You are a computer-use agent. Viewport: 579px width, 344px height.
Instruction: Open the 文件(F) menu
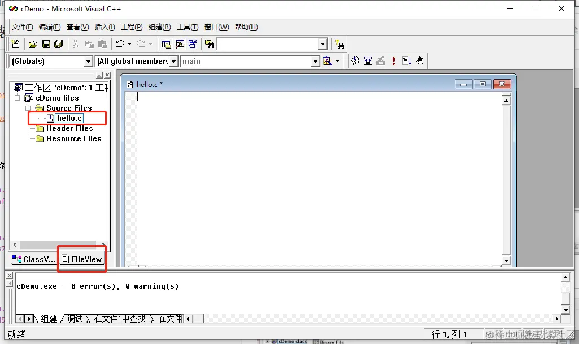(x=22, y=27)
